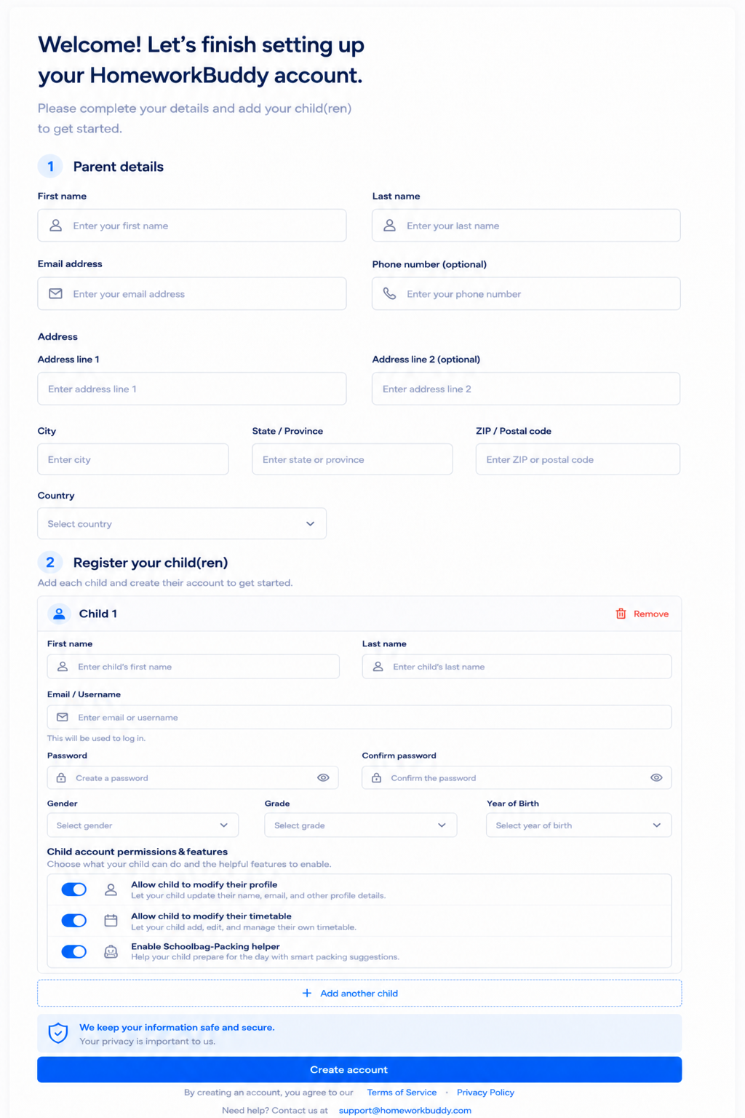Click the chevron arrow in the Gender dropdown
This screenshot has height=1118, width=745.
tap(224, 825)
